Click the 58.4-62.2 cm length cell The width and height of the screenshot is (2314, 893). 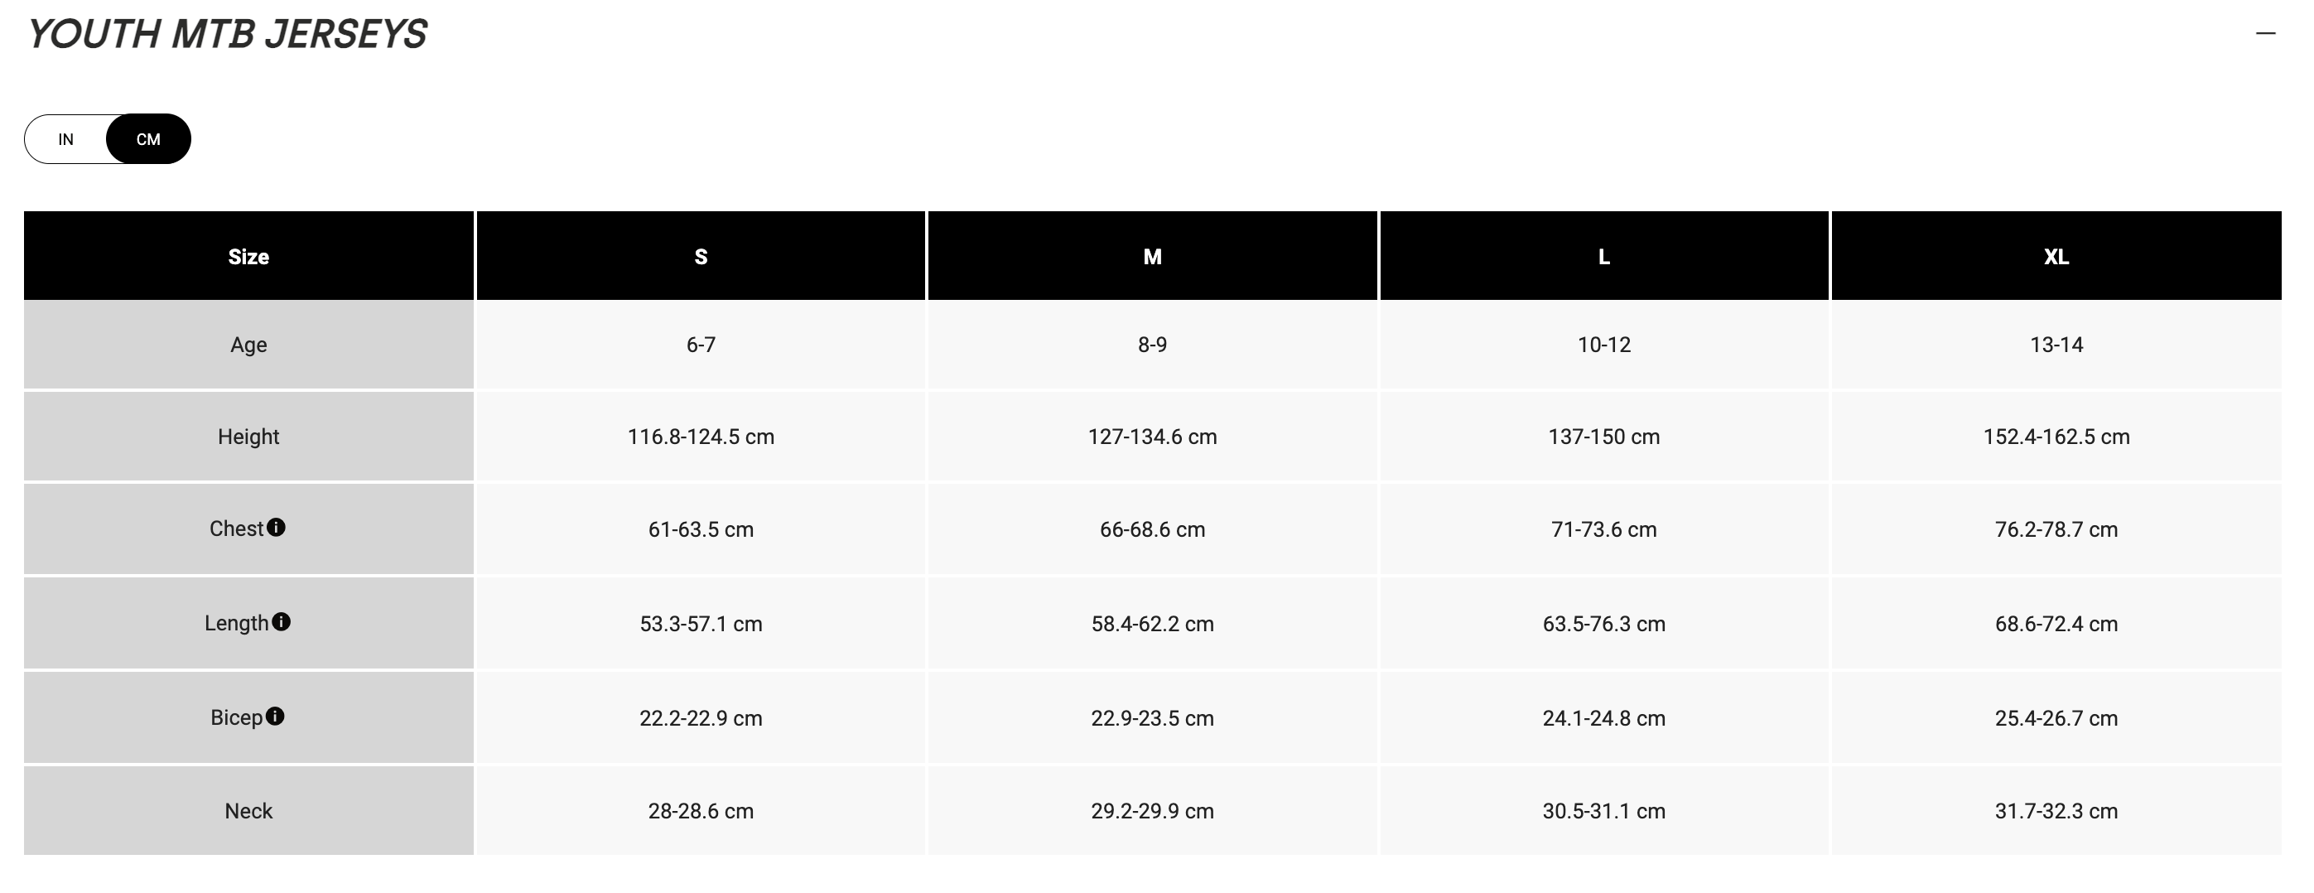point(1153,625)
